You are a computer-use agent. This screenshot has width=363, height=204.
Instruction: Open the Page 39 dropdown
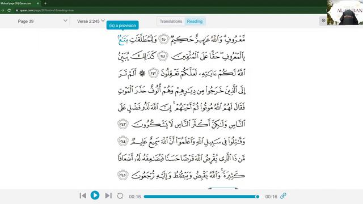[43, 22]
